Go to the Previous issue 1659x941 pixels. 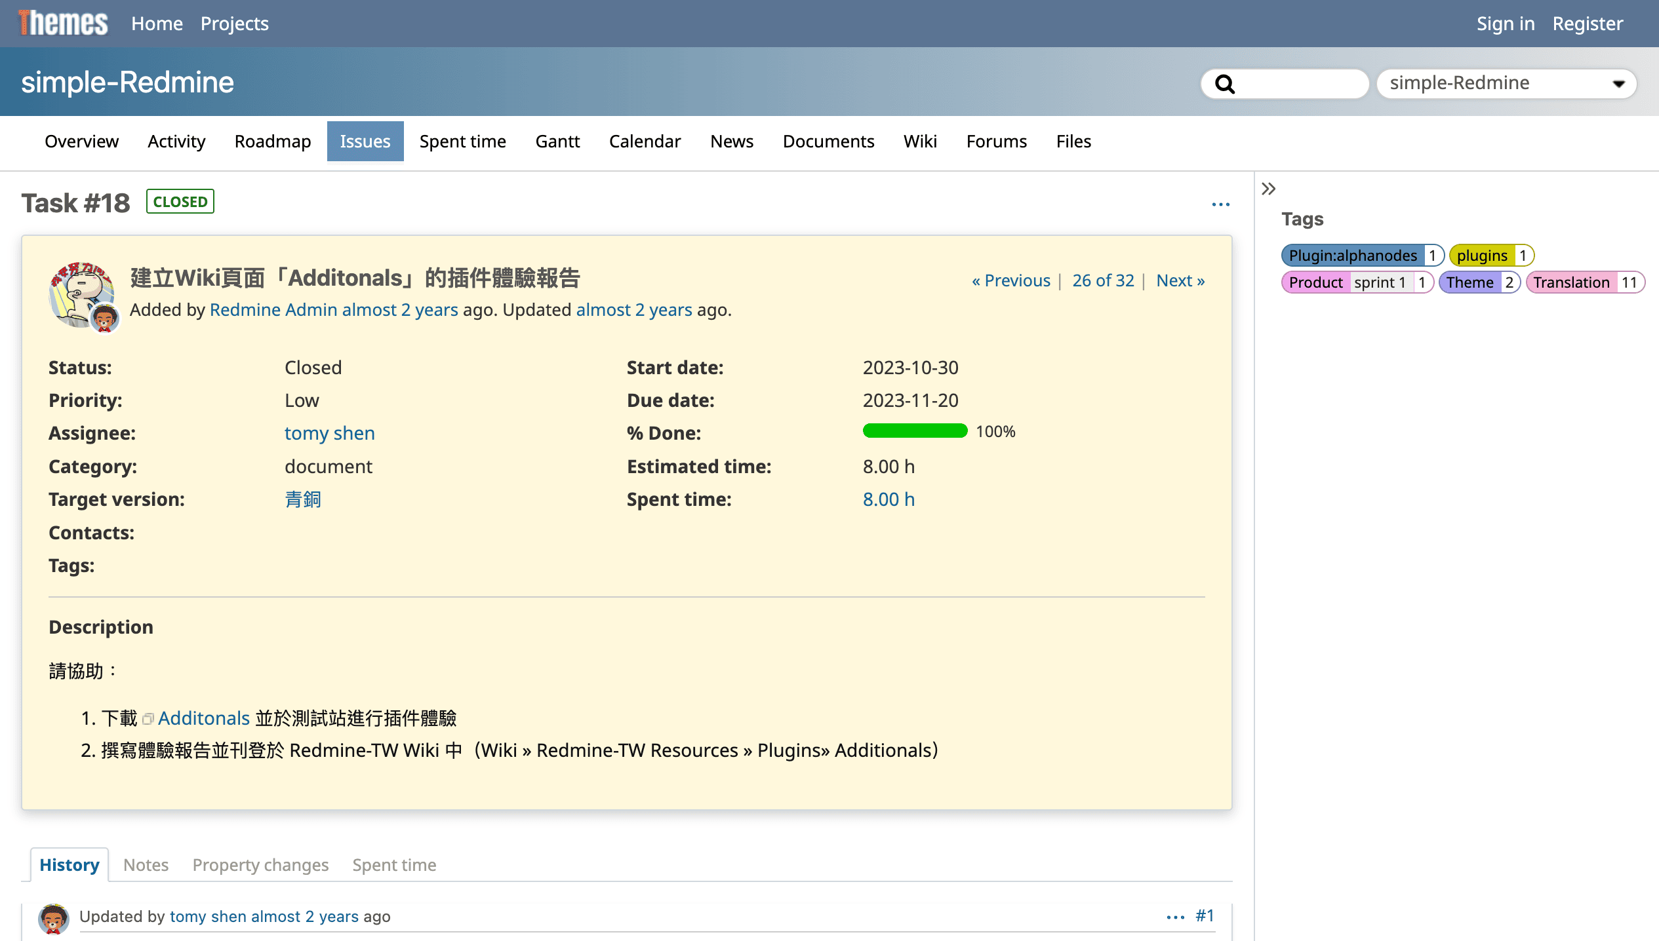(x=1010, y=280)
